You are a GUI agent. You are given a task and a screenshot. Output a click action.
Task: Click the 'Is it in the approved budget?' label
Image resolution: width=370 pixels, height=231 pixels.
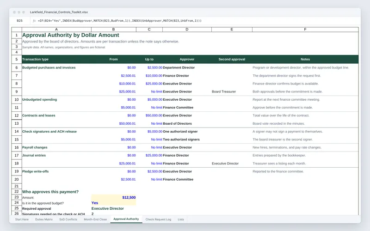point(43,203)
